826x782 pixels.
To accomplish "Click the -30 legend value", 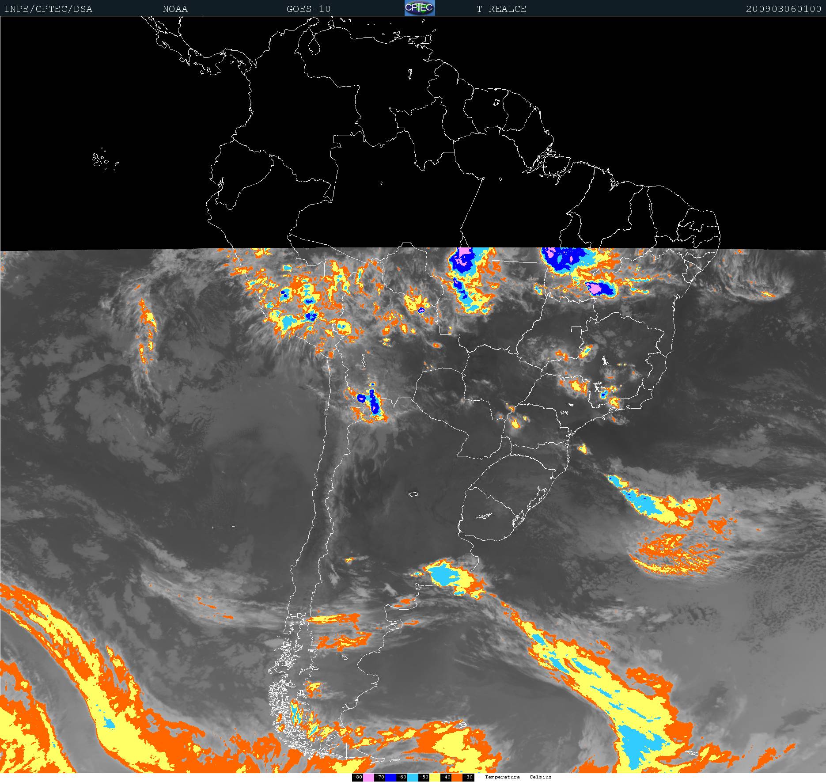I will pyautogui.click(x=468, y=777).
